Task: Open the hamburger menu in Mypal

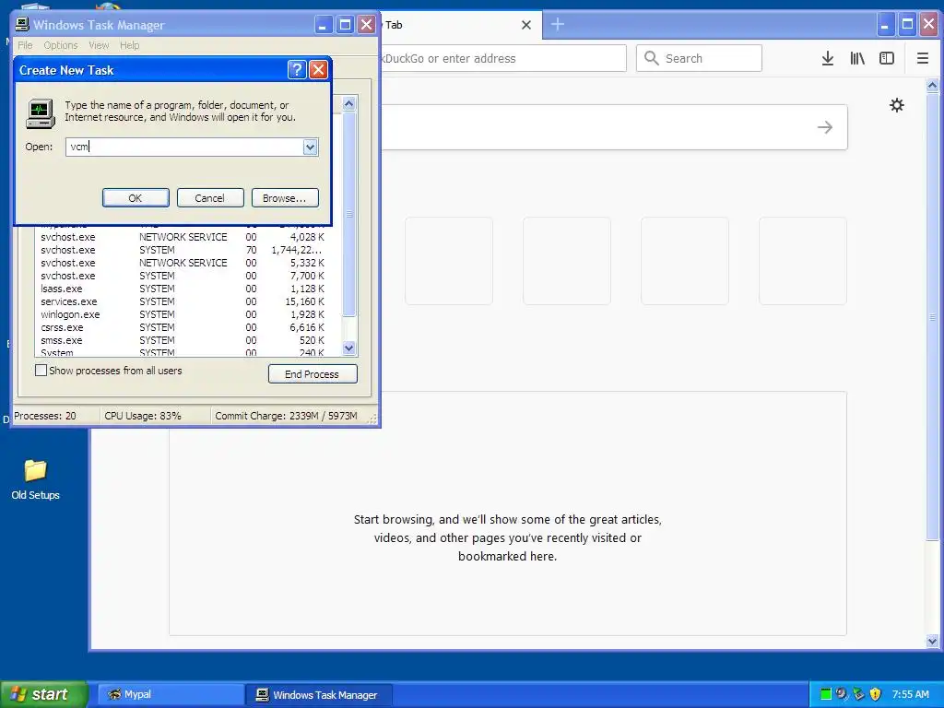Action: coord(922,58)
